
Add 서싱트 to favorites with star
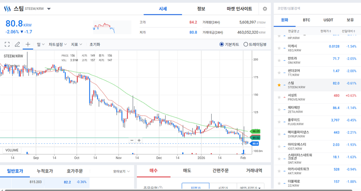(279, 97)
